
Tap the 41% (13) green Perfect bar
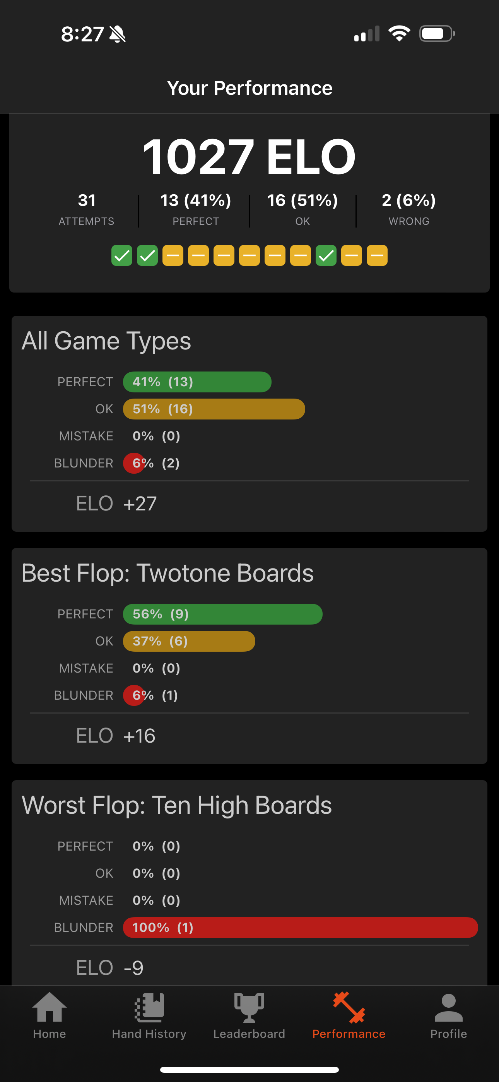pyautogui.click(x=197, y=382)
